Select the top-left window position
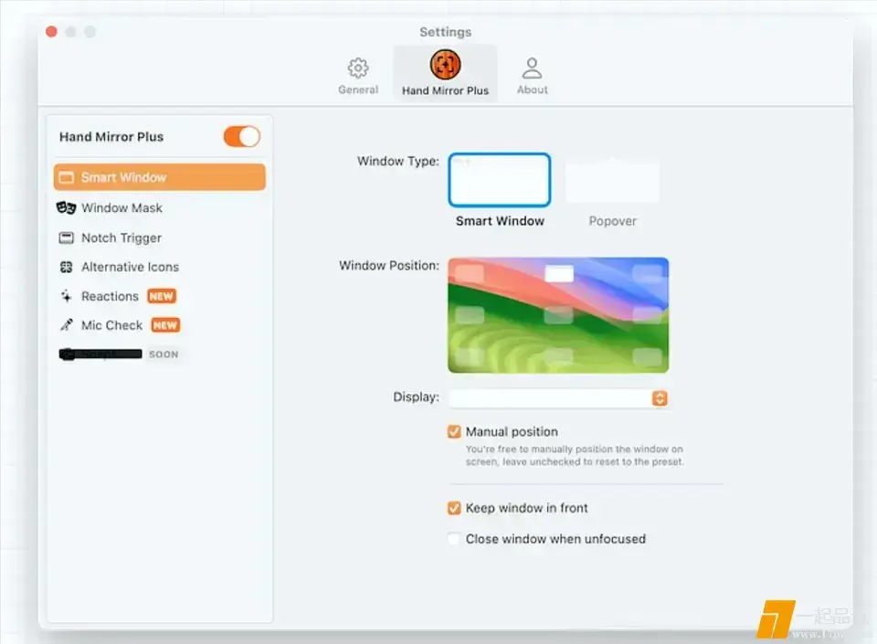 click(x=470, y=273)
